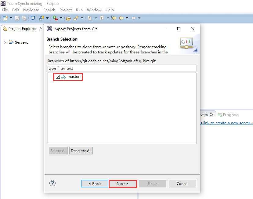Open the Search flashlight dropdown arrow
Image resolution: width=253 pixels, height=199 pixels.
[x=82, y=18]
